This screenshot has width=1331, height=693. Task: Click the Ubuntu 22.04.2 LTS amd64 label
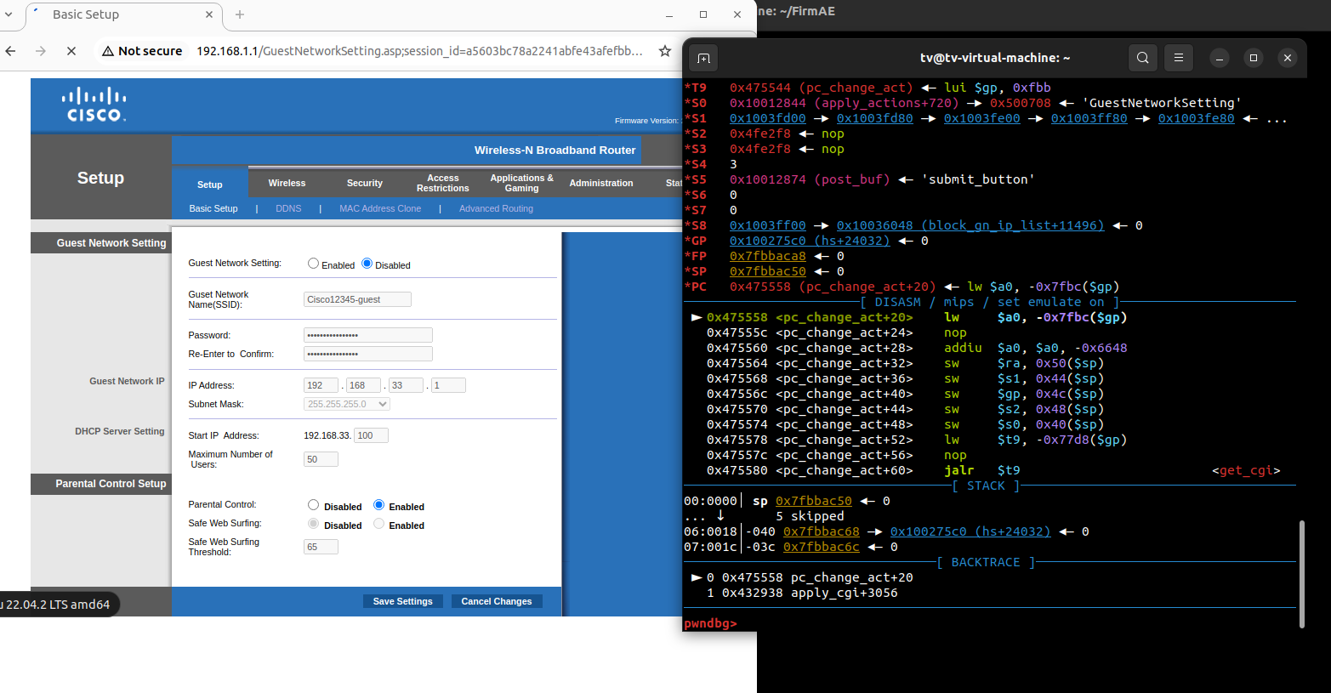(x=57, y=605)
